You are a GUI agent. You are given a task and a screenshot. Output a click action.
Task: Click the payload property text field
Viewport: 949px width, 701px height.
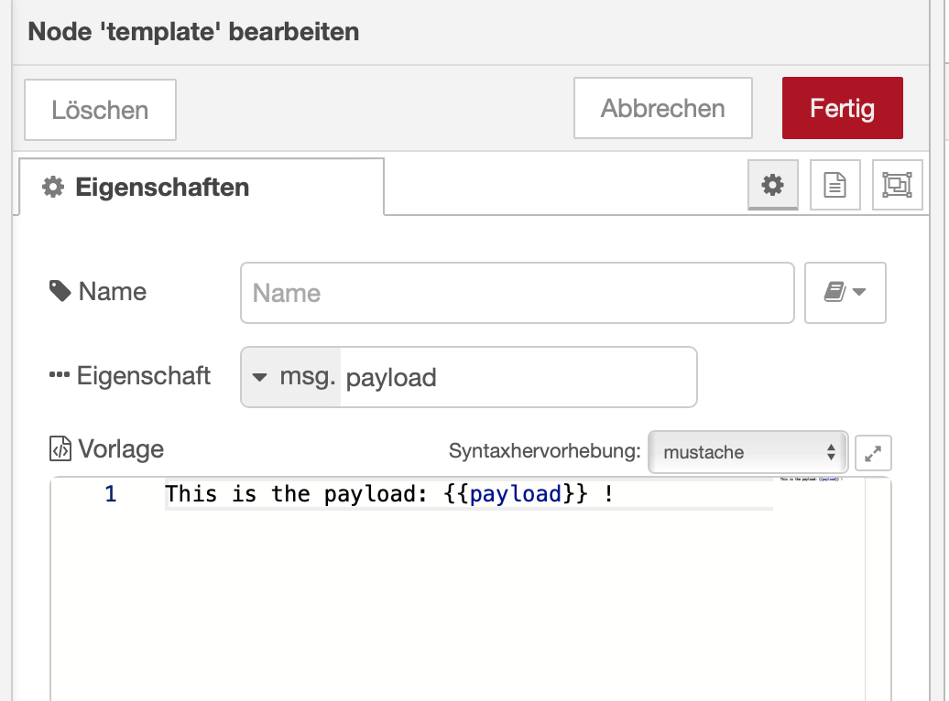point(517,377)
